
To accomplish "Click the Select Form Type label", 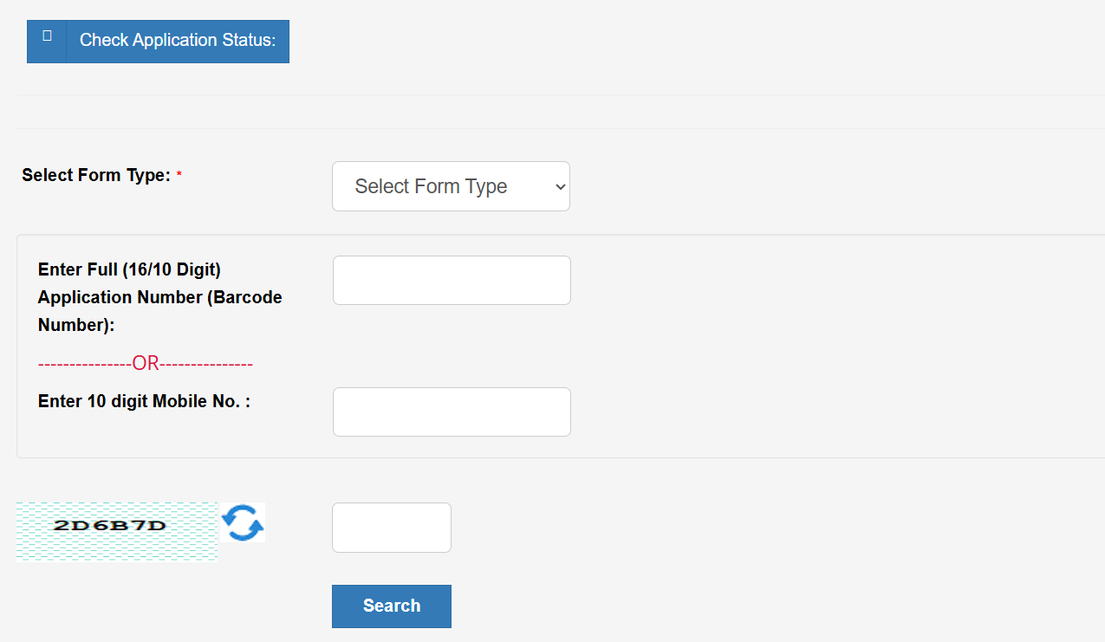I will [x=96, y=175].
